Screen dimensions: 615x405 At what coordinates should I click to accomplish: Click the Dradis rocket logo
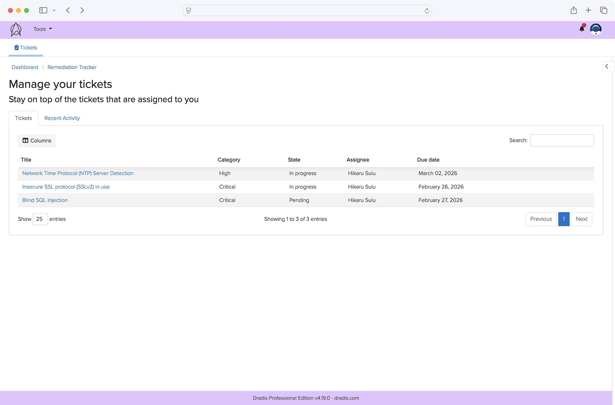16,29
